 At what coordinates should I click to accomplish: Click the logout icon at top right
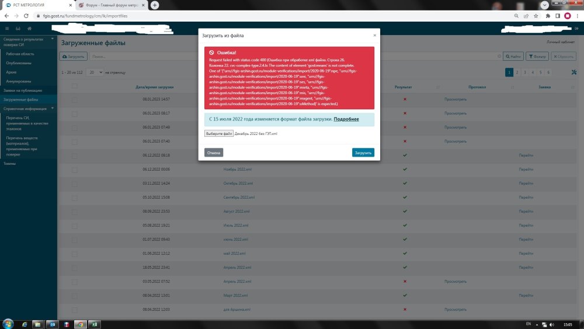[578, 28]
